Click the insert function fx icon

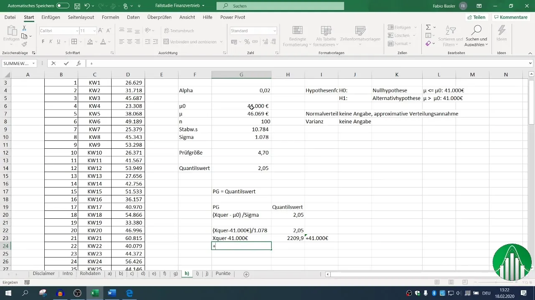pyautogui.click(x=79, y=63)
